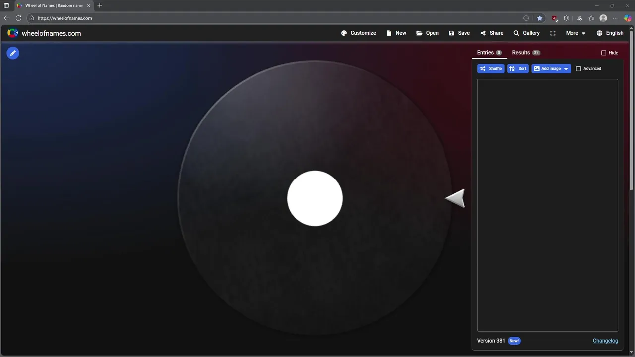Reload the page
This screenshot has height=357, width=635.
tap(18, 18)
